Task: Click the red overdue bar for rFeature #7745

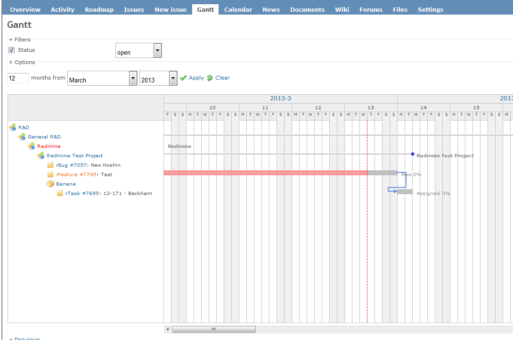Action: pyautogui.click(x=265, y=173)
